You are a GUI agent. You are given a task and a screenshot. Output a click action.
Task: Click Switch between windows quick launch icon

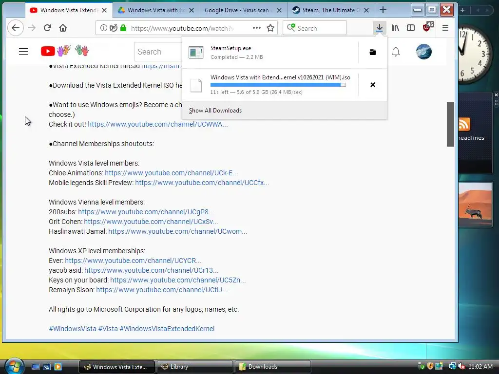(x=47, y=367)
